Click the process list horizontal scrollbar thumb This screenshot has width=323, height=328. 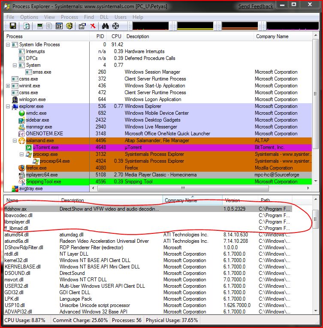click(183, 188)
